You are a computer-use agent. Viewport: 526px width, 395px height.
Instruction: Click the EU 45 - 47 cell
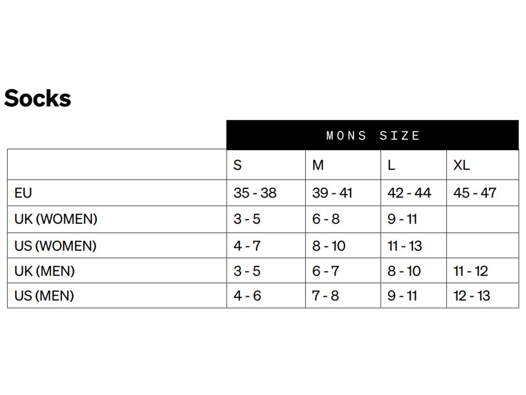pos(483,193)
